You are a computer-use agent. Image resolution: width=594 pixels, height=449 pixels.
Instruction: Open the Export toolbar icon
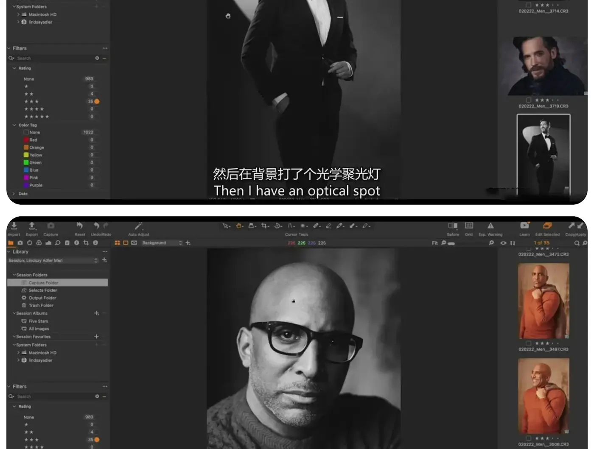(x=32, y=226)
